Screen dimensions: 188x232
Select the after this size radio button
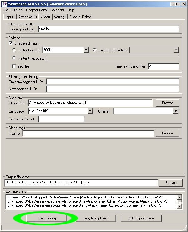tap(14, 50)
